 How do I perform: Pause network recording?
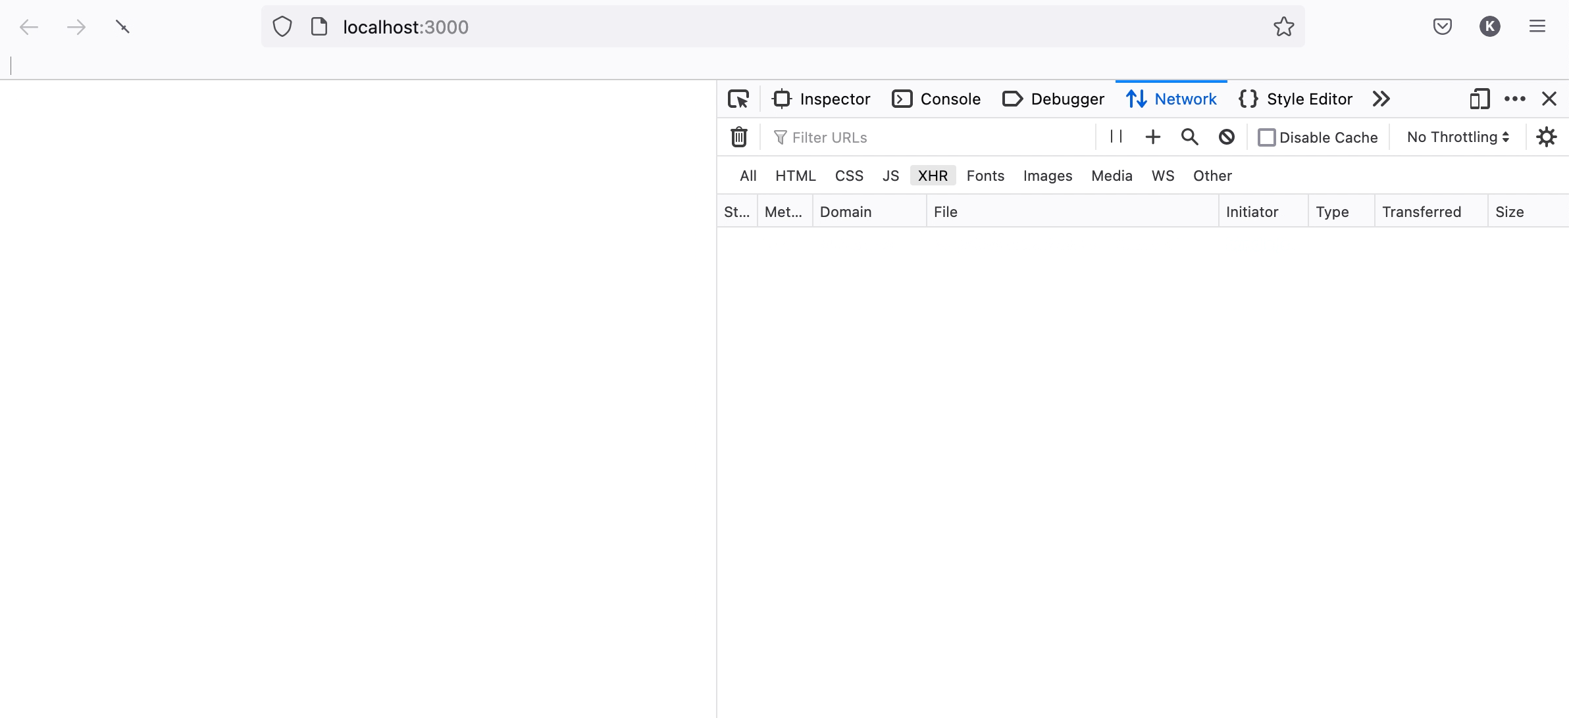click(1116, 137)
